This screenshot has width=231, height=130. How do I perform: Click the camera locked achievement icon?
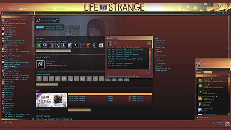(x=64, y=79)
